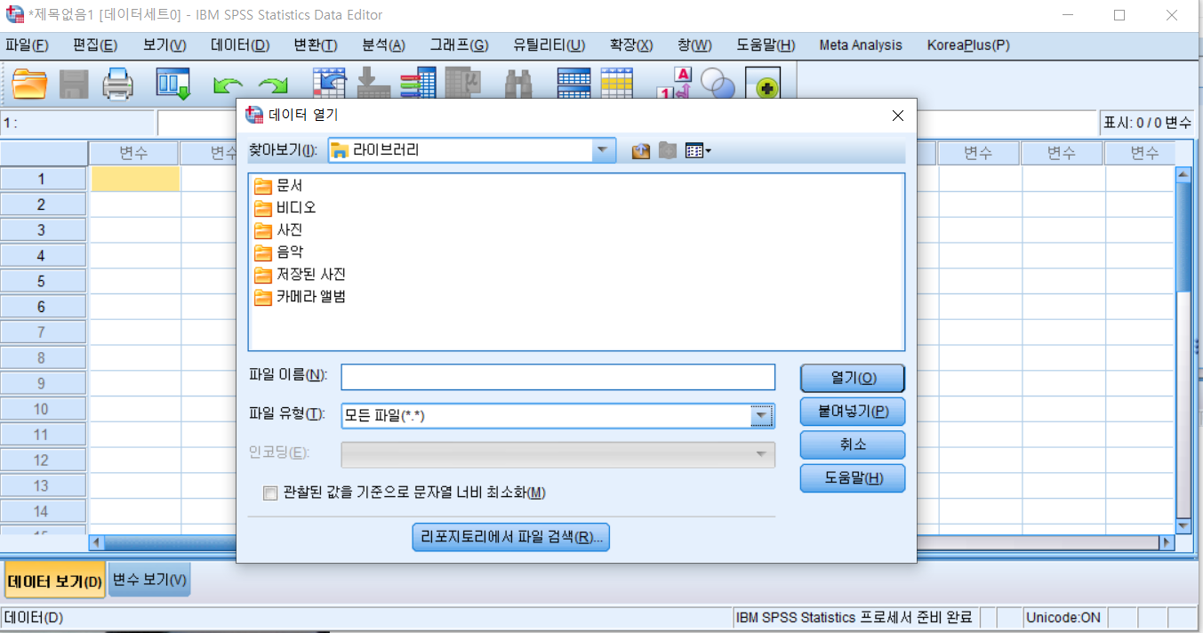Click the Select cases toolbar icon
The image size is (1203, 633).
pos(617,84)
